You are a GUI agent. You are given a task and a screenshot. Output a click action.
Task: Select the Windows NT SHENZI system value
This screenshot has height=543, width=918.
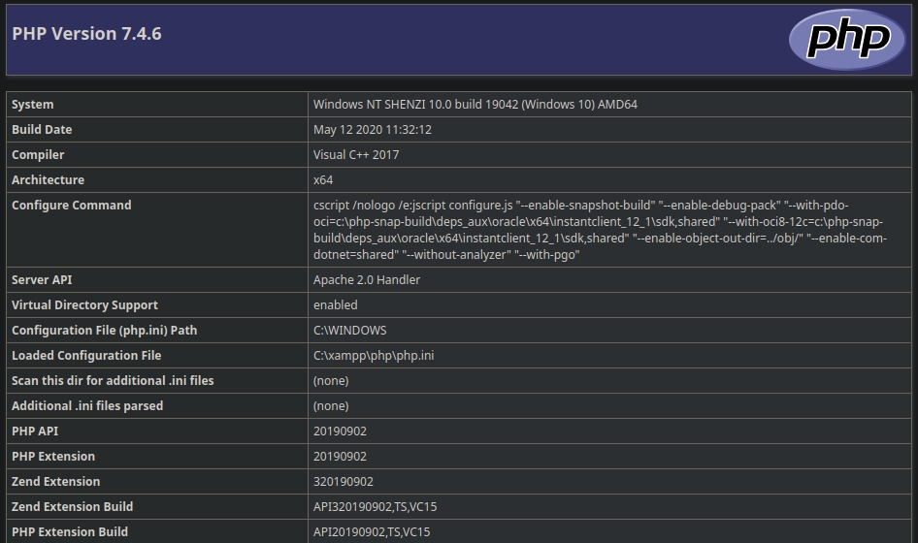[x=475, y=105]
